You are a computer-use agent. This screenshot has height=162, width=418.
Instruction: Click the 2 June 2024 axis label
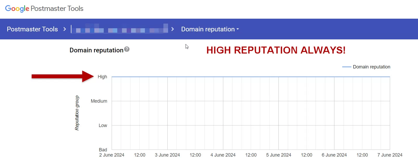click(112, 155)
